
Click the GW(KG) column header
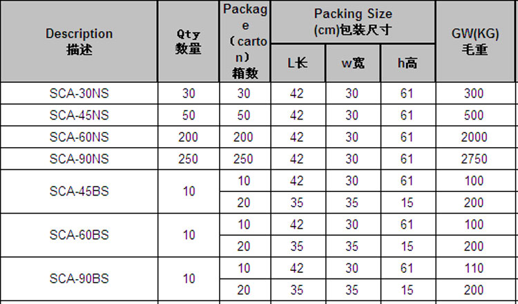pos(474,41)
